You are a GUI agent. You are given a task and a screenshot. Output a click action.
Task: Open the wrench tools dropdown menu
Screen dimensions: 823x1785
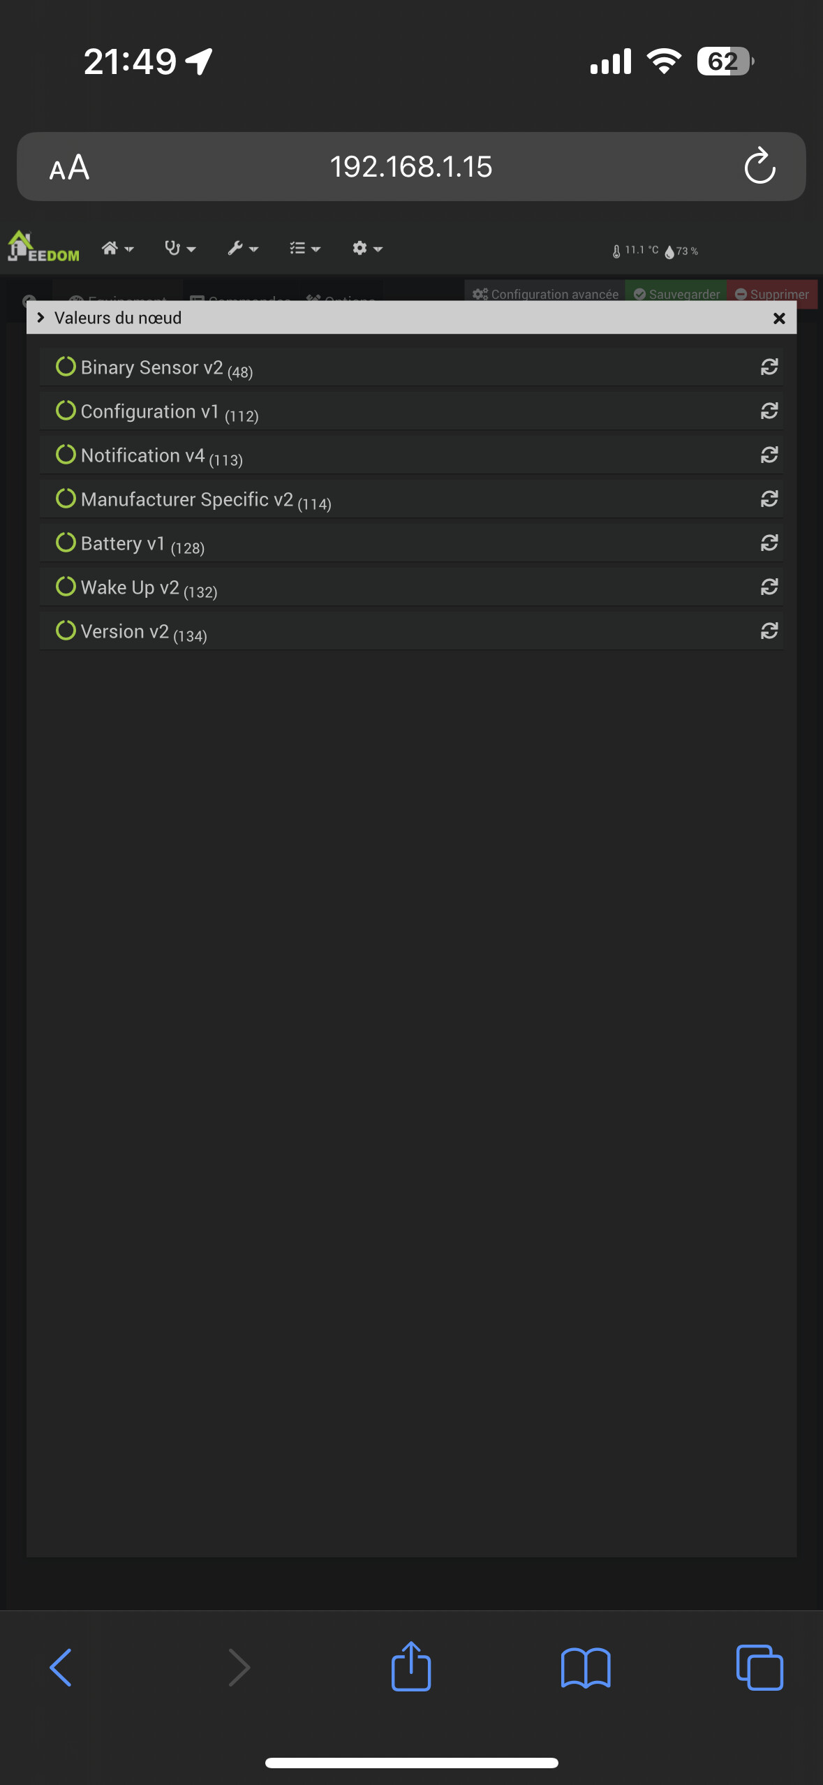point(242,249)
